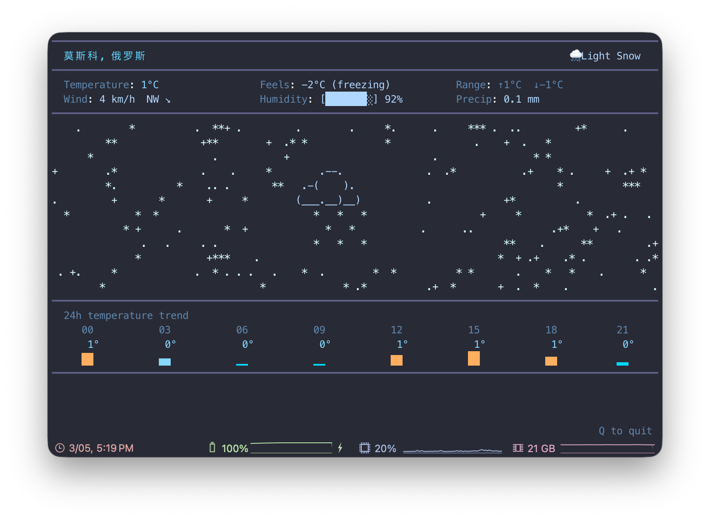Click the '18' hour label

[x=551, y=330]
